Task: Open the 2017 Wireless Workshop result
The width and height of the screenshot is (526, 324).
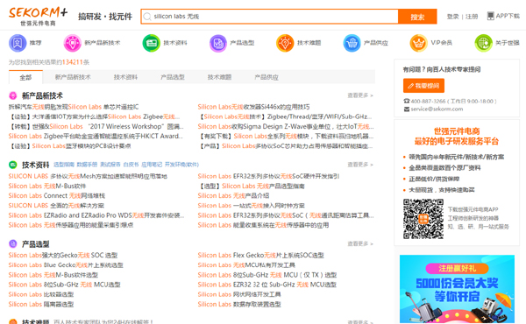Action: (x=96, y=127)
